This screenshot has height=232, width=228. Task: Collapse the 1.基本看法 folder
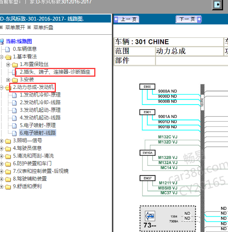click(x=1, y=57)
